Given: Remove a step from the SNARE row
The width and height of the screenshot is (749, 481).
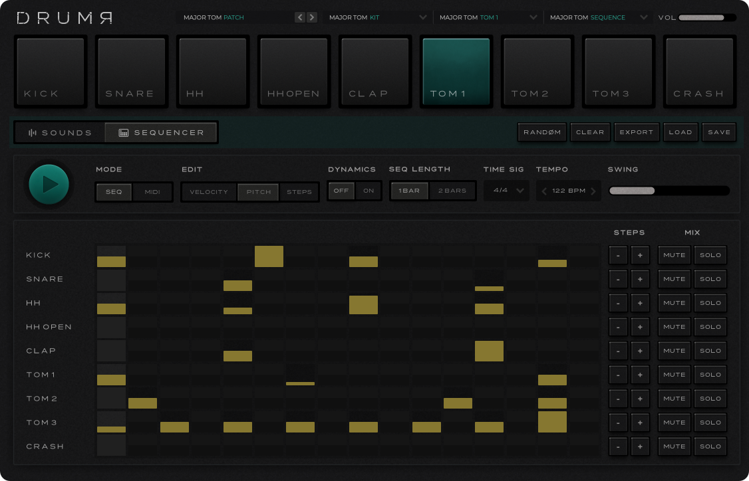Looking at the screenshot, I should click(x=618, y=279).
